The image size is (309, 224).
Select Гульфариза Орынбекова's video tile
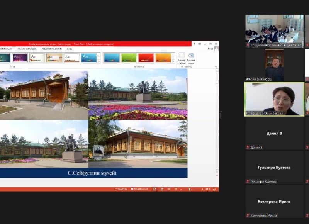pos(274,99)
